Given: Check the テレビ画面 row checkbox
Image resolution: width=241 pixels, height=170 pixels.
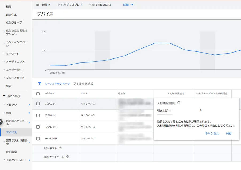Looking at the screenshot, I should (38, 139).
